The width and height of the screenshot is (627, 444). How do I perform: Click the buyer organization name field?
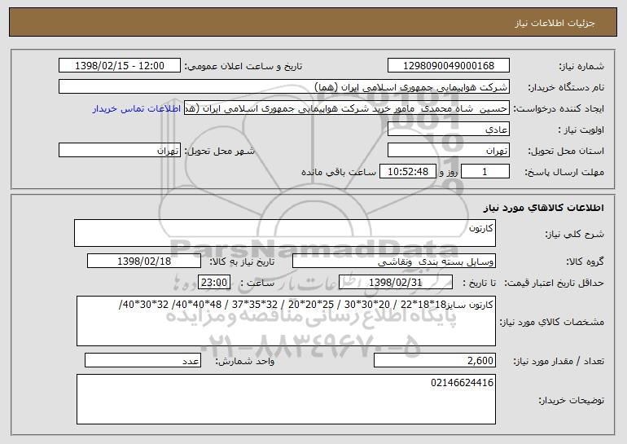click(284, 87)
